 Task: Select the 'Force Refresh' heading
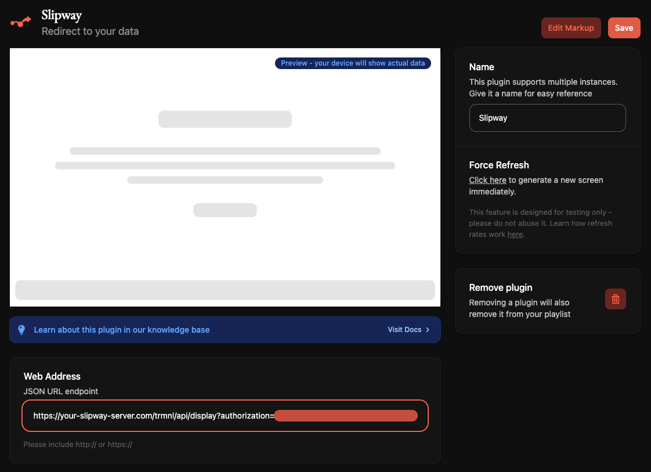[x=498, y=165]
